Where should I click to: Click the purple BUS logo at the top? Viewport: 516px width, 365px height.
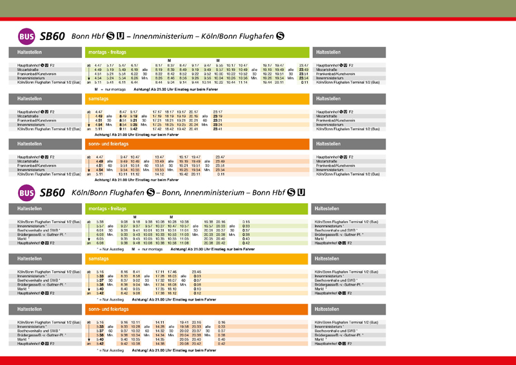[27, 37]
